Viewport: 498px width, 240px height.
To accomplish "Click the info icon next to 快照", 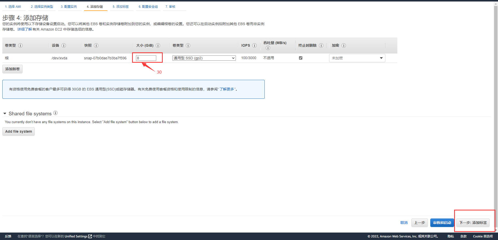I will pyautogui.click(x=96, y=45).
